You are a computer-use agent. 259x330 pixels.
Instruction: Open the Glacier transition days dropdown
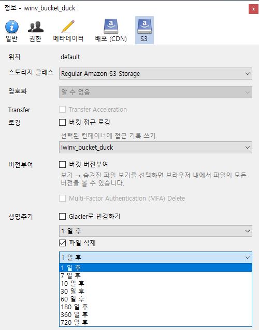pyautogui.click(x=155, y=231)
